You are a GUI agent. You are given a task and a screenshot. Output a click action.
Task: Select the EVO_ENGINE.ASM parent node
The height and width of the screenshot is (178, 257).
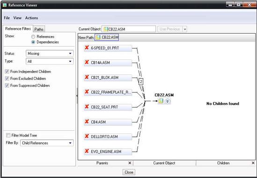click(x=108, y=151)
